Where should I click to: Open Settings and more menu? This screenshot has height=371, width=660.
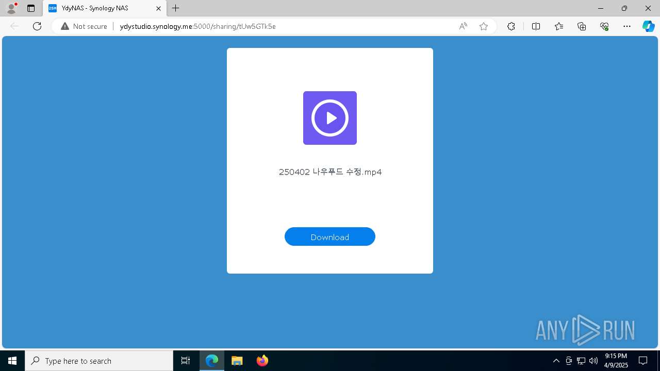[x=627, y=26]
